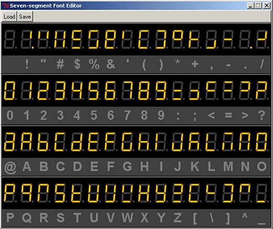This screenshot has height=229, width=273.
Task: Select the seven-segment glyph for digit 0
Action: [x=10, y=91]
